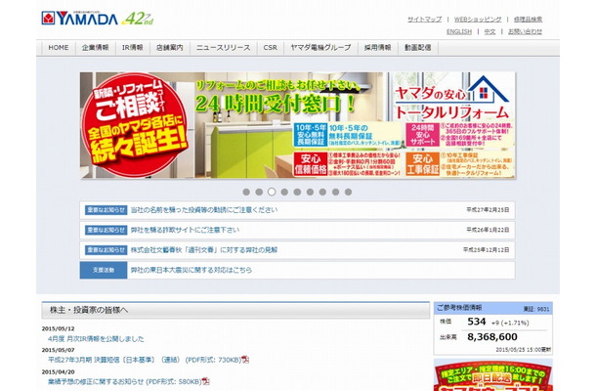Open the 店舗案内 menu item
The image size is (596, 391).
click(170, 48)
